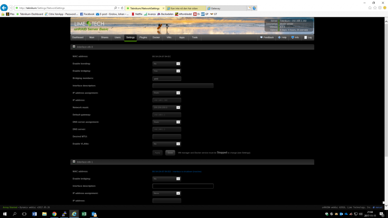Open DNS server assignment dropdown
This screenshot has height=218, width=388.
[x=166, y=122]
